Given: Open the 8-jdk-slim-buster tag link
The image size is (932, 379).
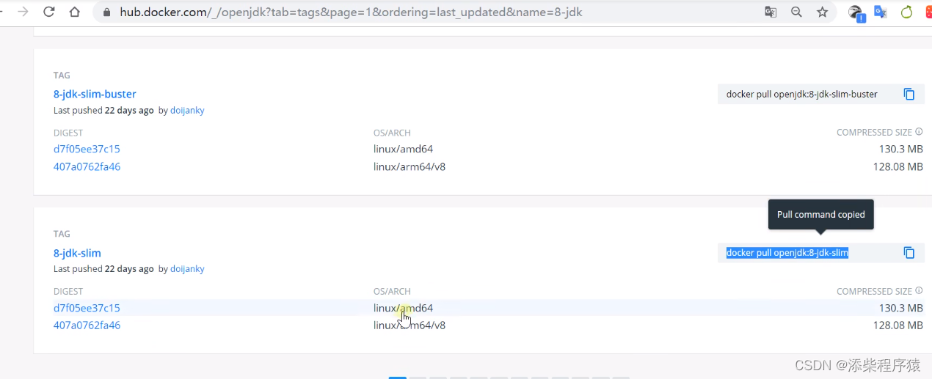Looking at the screenshot, I should pos(95,94).
